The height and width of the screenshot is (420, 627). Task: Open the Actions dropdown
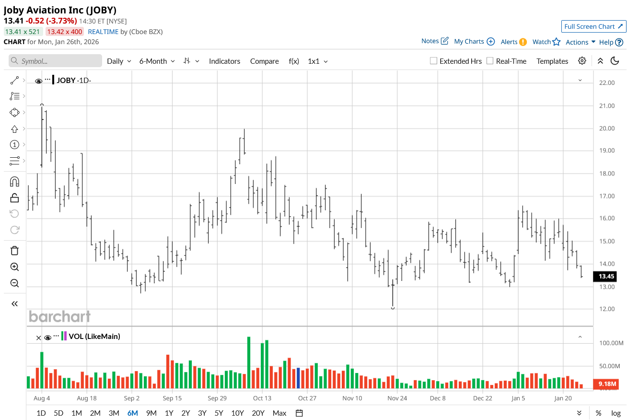581,42
